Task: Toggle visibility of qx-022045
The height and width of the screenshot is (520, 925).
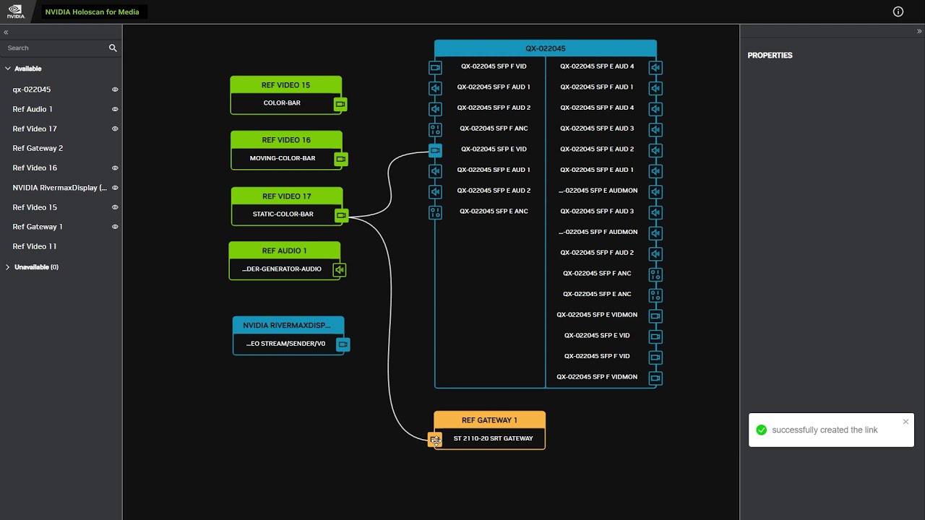Action: pyautogui.click(x=115, y=90)
